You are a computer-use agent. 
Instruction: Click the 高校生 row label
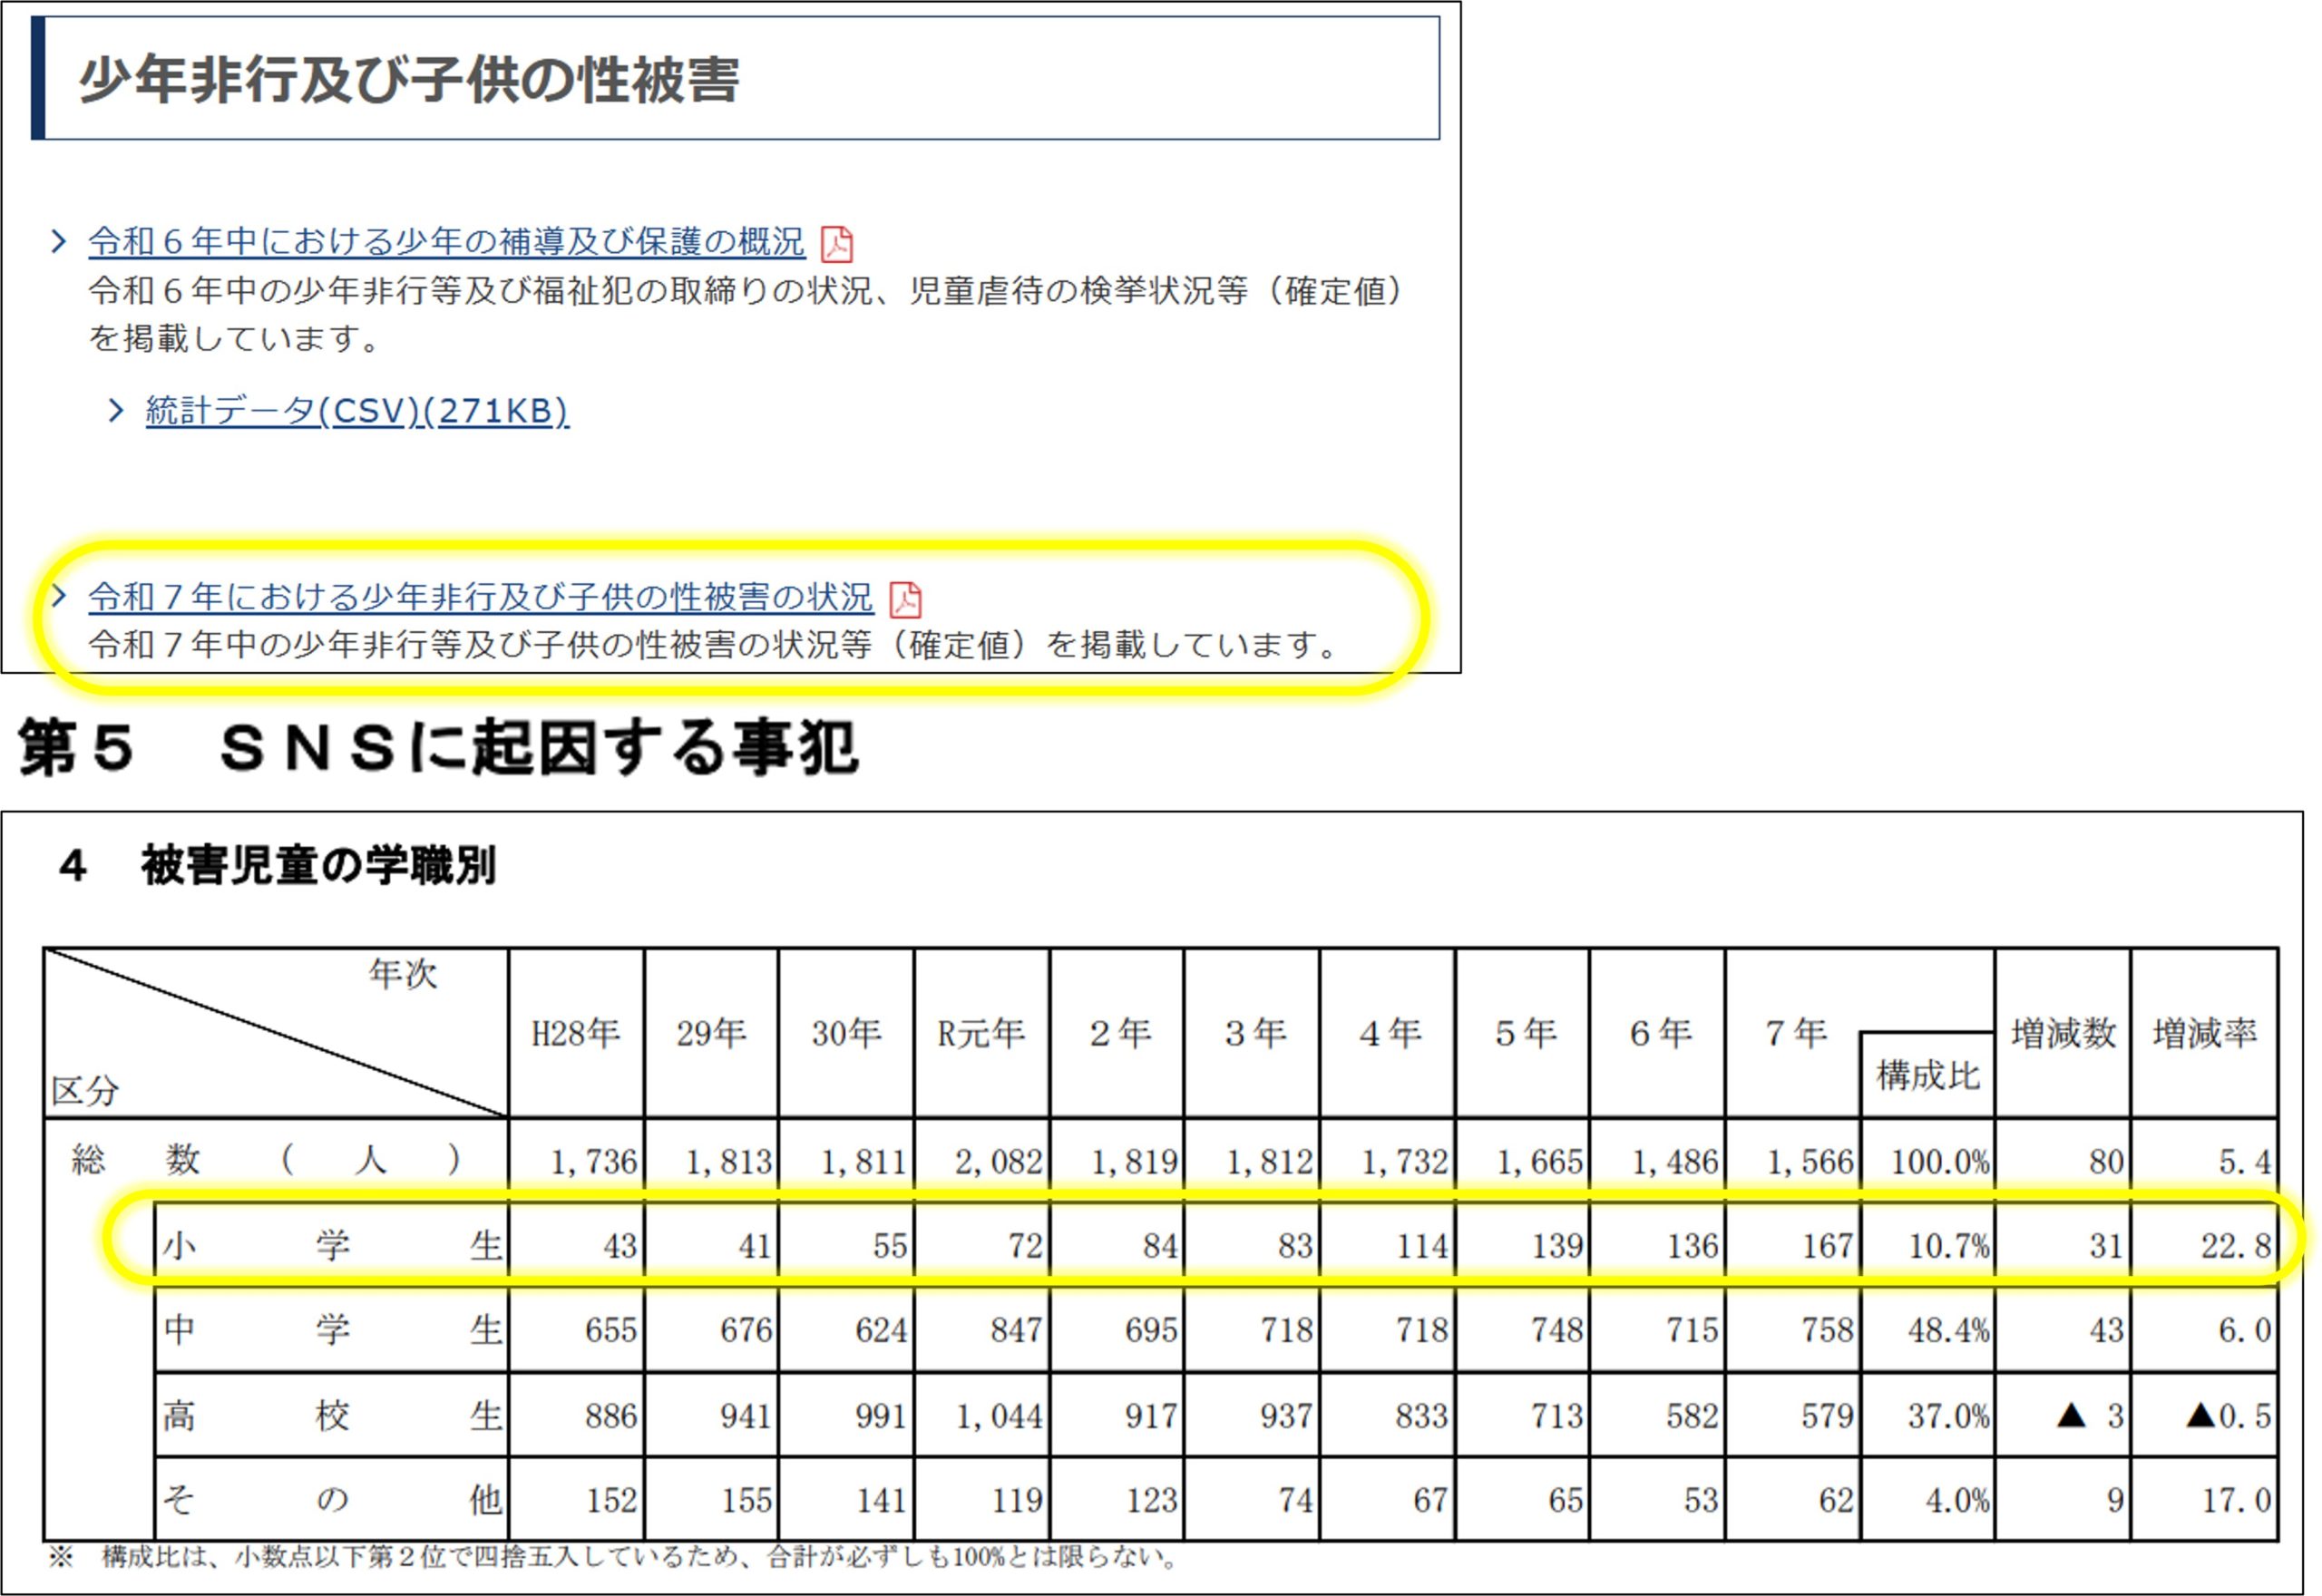(330, 1414)
